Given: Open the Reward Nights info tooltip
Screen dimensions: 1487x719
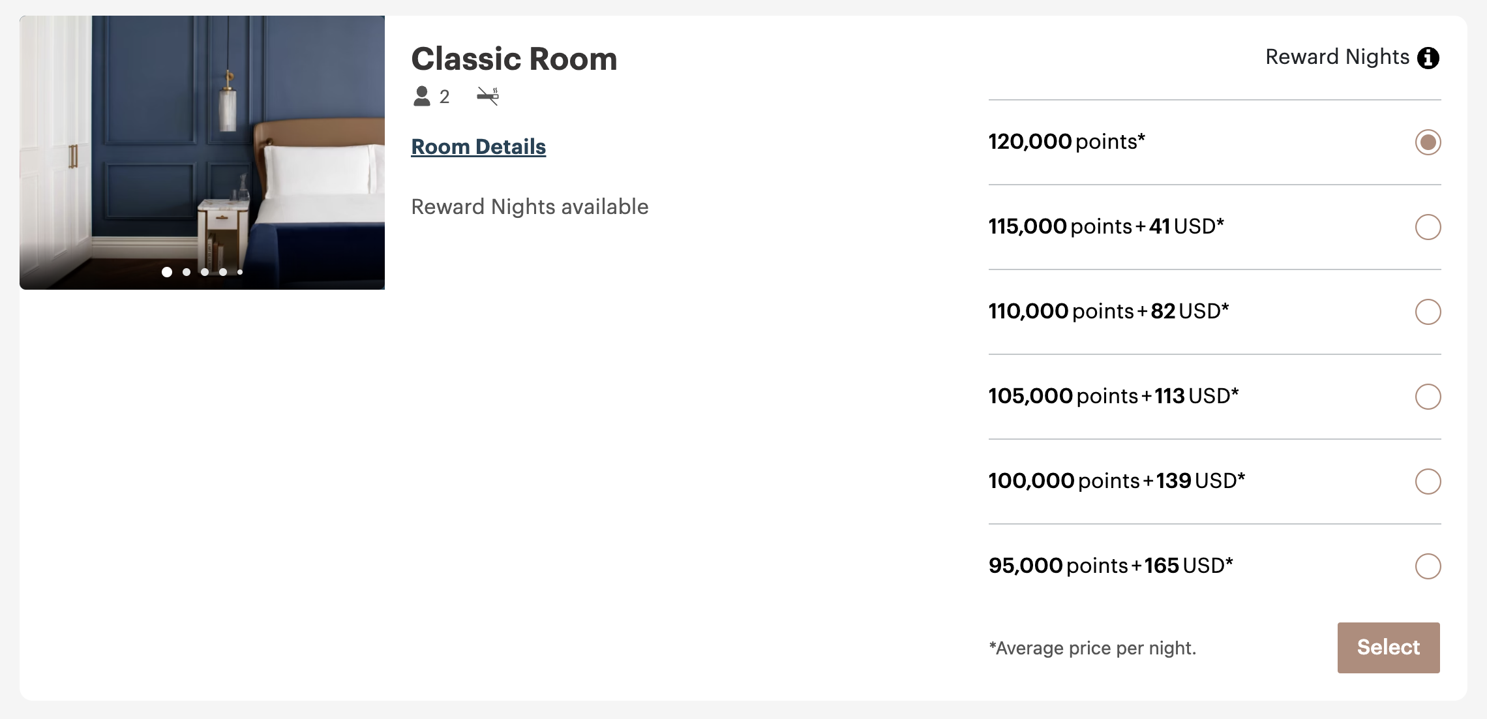Looking at the screenshot, I should [1430, 57].
